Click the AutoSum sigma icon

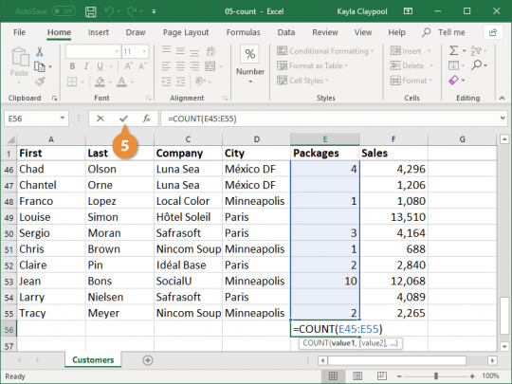click(453, 50)
